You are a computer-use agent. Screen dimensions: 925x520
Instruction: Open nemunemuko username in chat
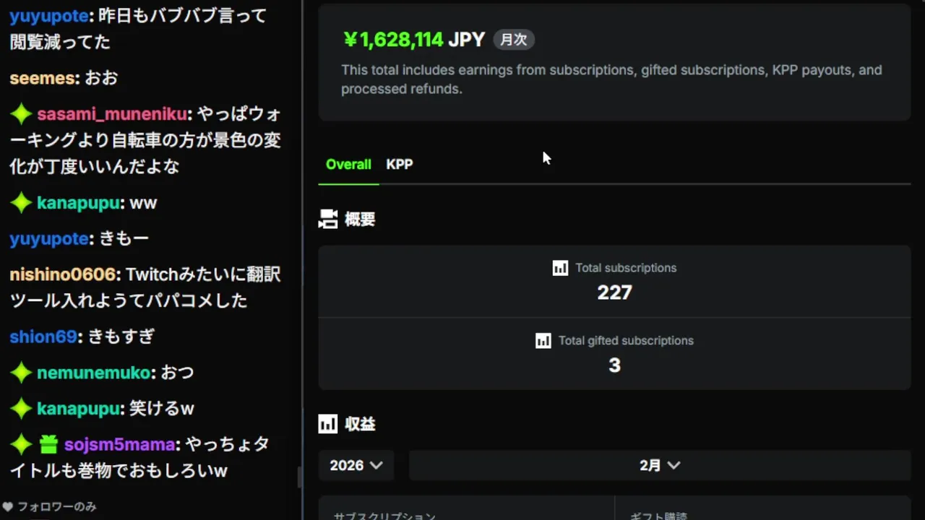click(x=93, y=373)
